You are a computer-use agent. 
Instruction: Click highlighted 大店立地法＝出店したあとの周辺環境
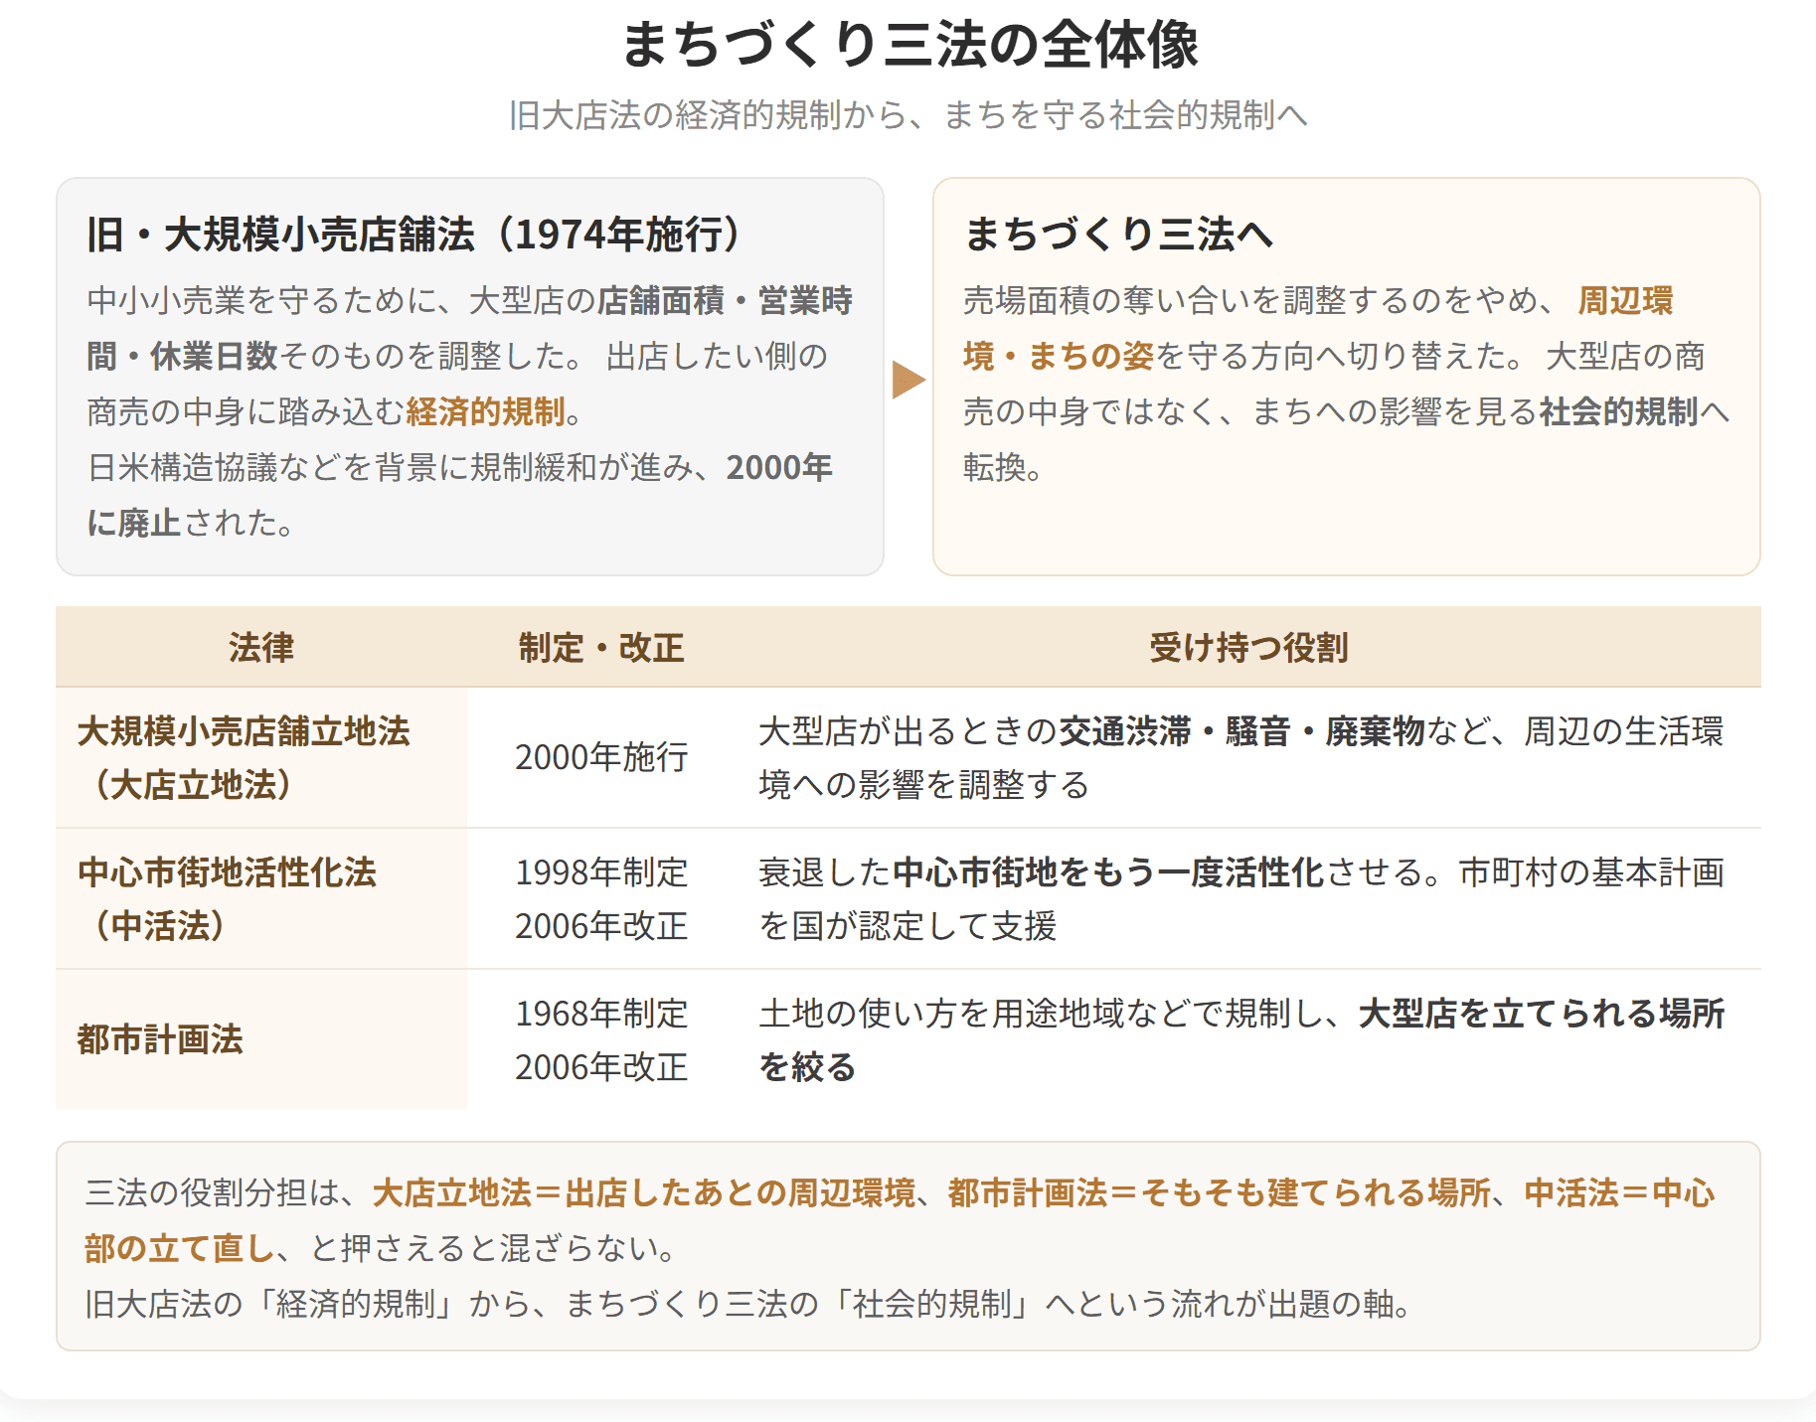[644, 1192]
